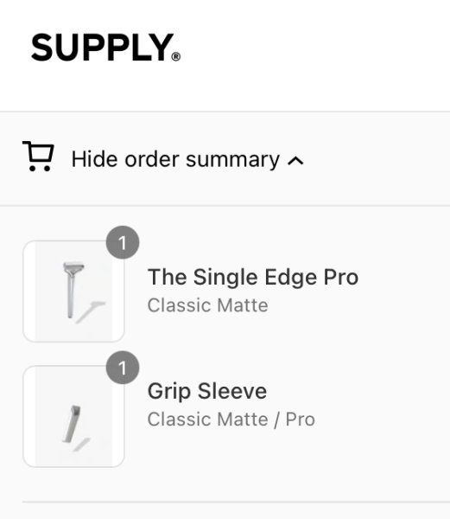Click detached handle in Single Edge Pro image

90,311
